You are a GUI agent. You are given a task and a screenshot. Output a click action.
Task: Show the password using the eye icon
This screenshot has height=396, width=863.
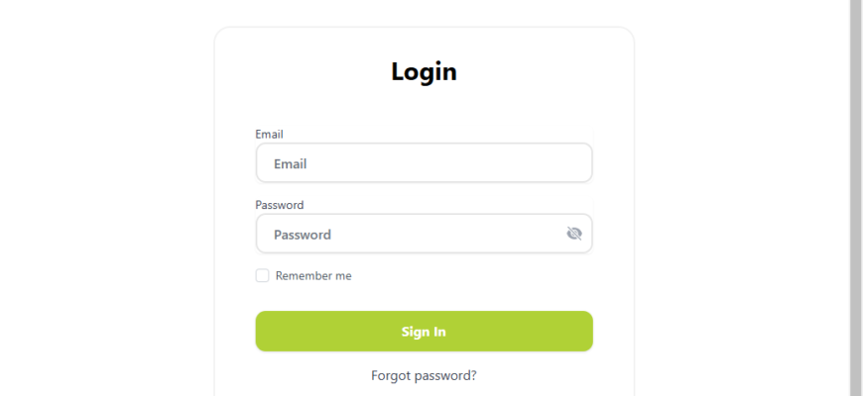coord(574,234)
